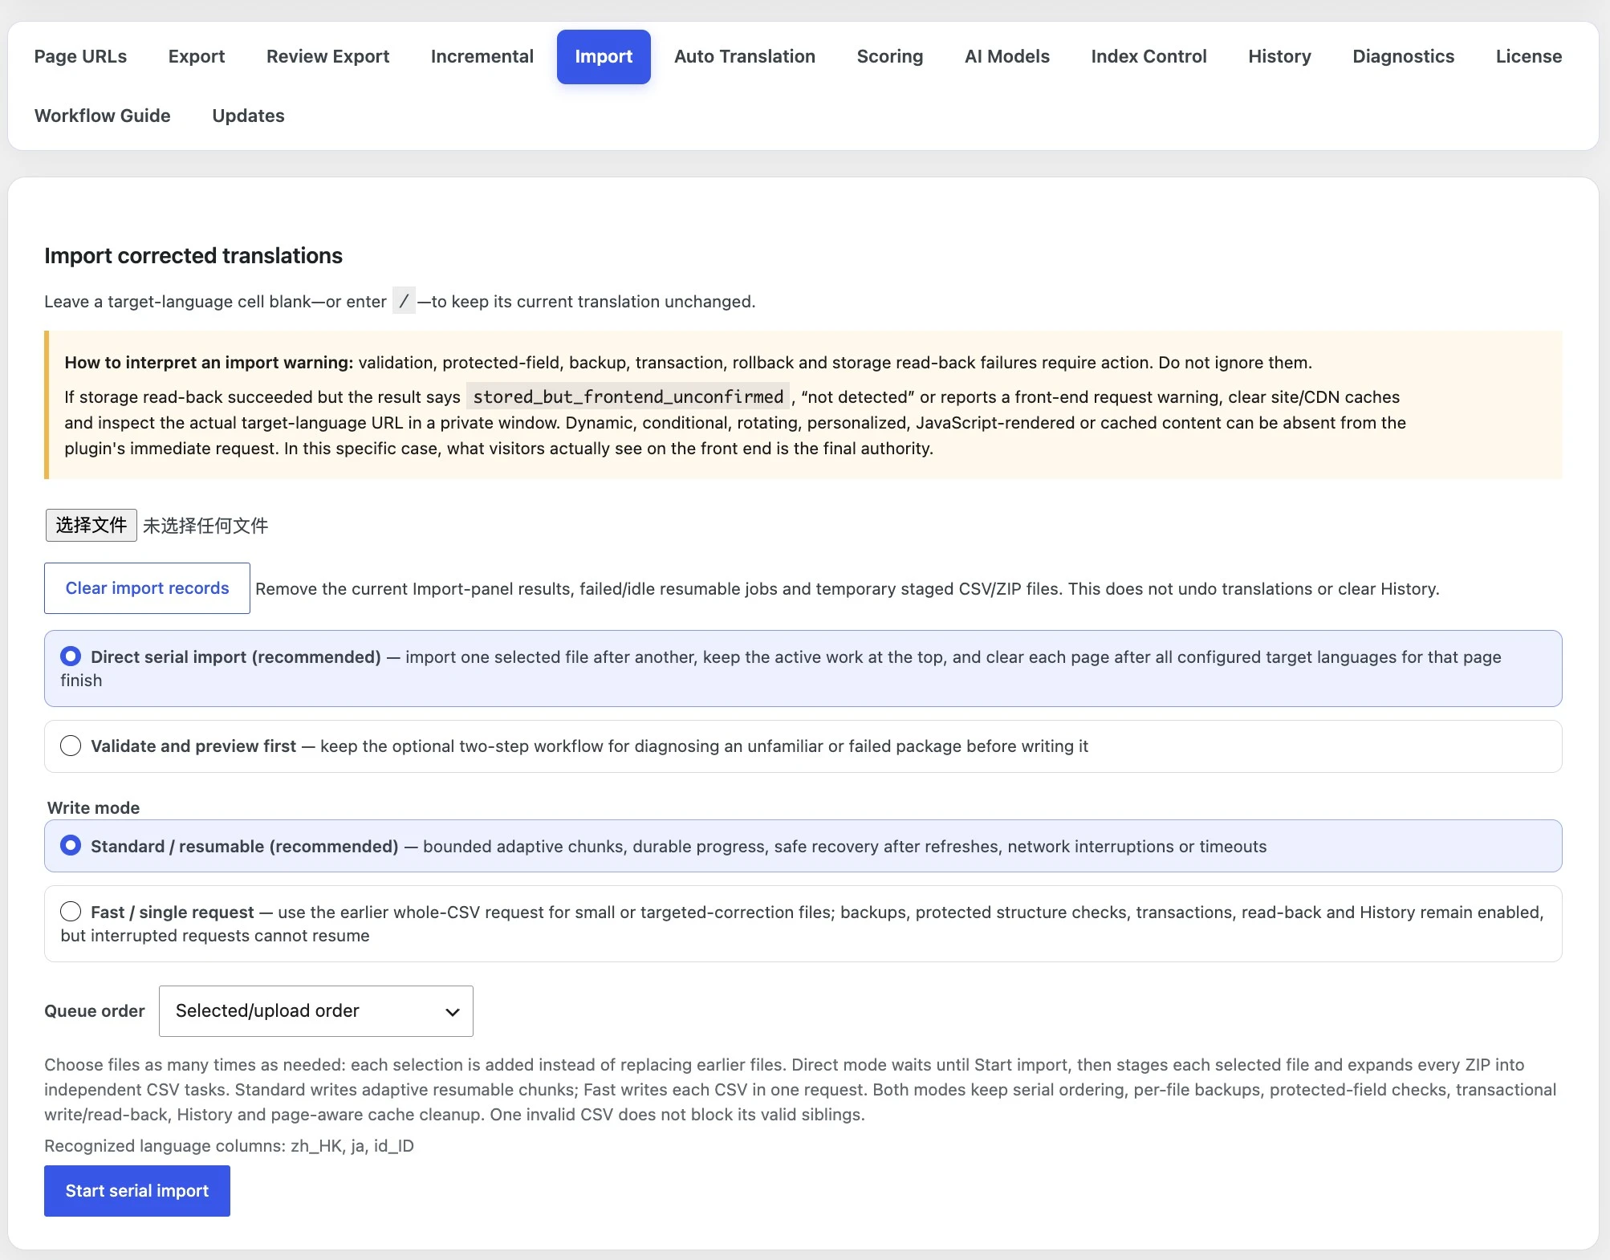Open the Queue order dropdown
Screen dimensions: 1610x1260
tap(316, 1011)
